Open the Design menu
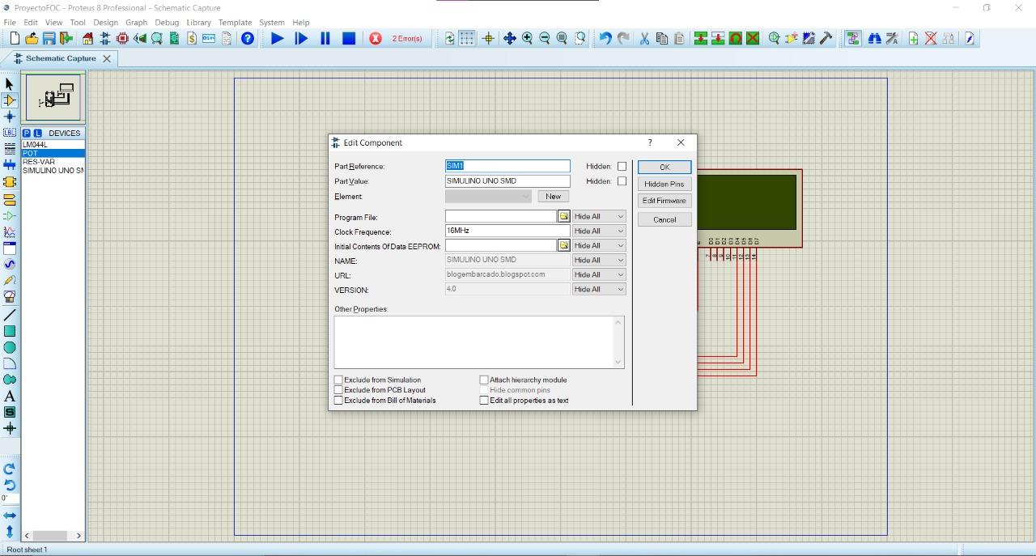The width and height of the screenshot is (1036, 556). tap(105, 23)
